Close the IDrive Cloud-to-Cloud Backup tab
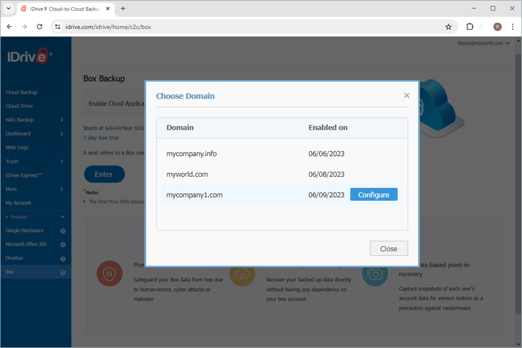522x348 pixels. pos(108,9)
